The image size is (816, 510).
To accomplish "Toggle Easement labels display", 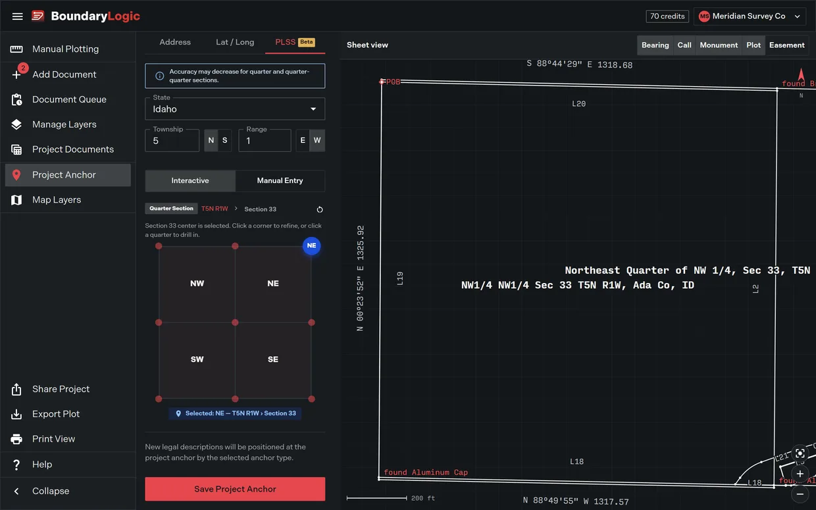I will 787,45.
